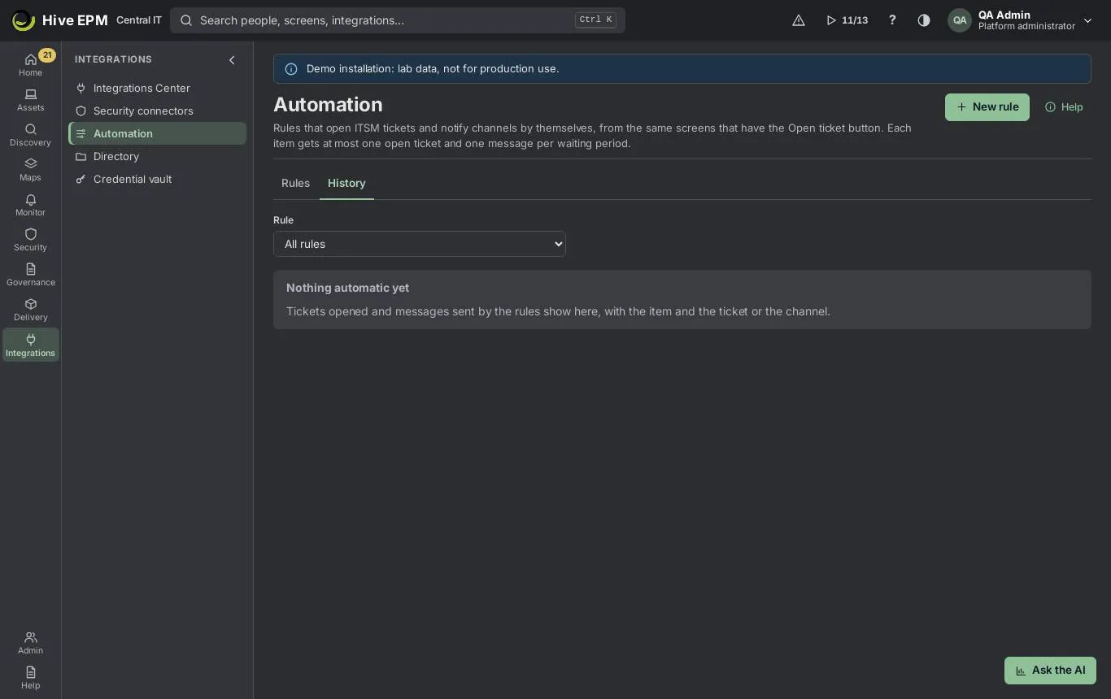The image size is (1111, 699).
Task: Collapse the Integrations side panel
Action: pos(232,60)
